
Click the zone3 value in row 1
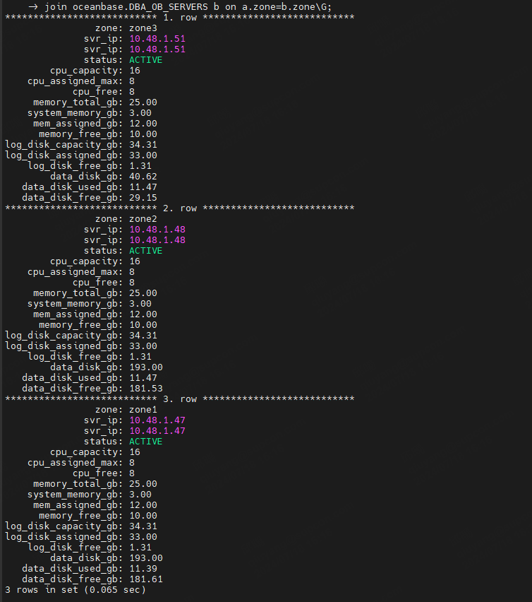pos(143,28)
